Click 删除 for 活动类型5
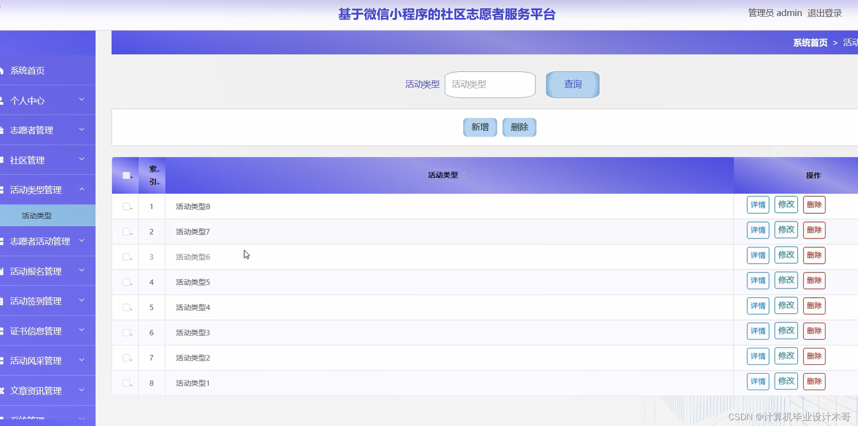Screen dimensions: 858x426 tap(814, 281)
